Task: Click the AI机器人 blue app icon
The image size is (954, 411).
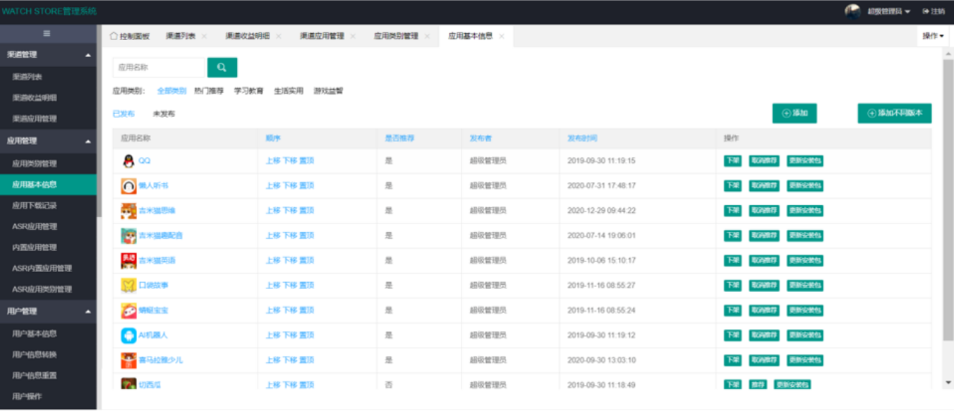Action: click(x=128, y=336)
